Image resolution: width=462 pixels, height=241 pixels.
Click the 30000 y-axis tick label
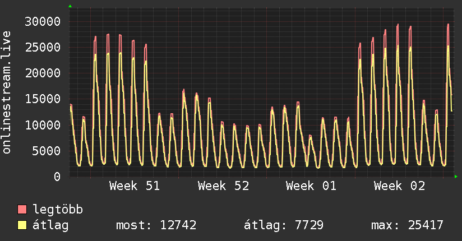click(x=44, y=22)
